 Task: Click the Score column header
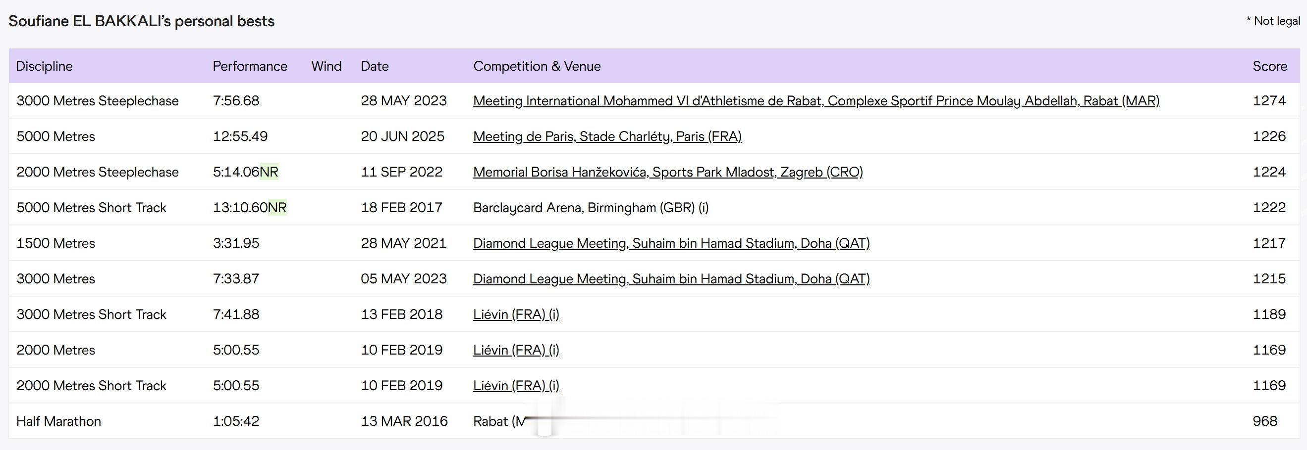(x=1269, y=66)
